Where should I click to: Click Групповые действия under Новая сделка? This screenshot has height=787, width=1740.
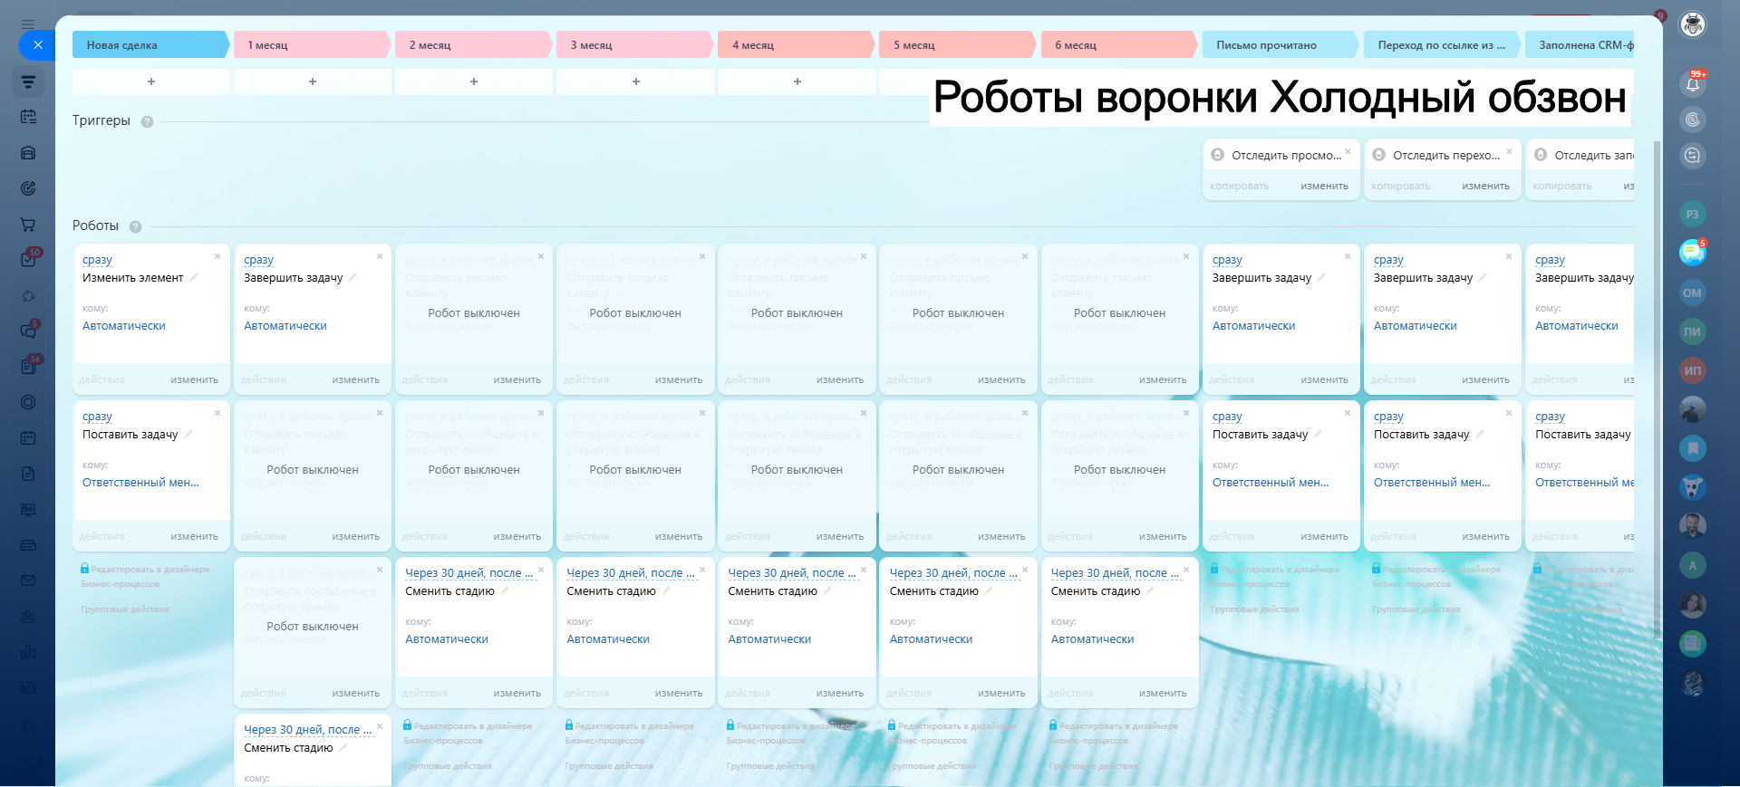tap(125, 609)
